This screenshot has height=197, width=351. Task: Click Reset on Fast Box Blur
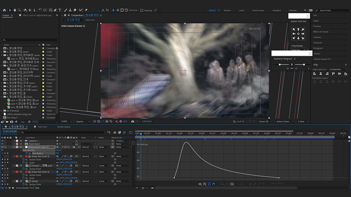point(58,150)
